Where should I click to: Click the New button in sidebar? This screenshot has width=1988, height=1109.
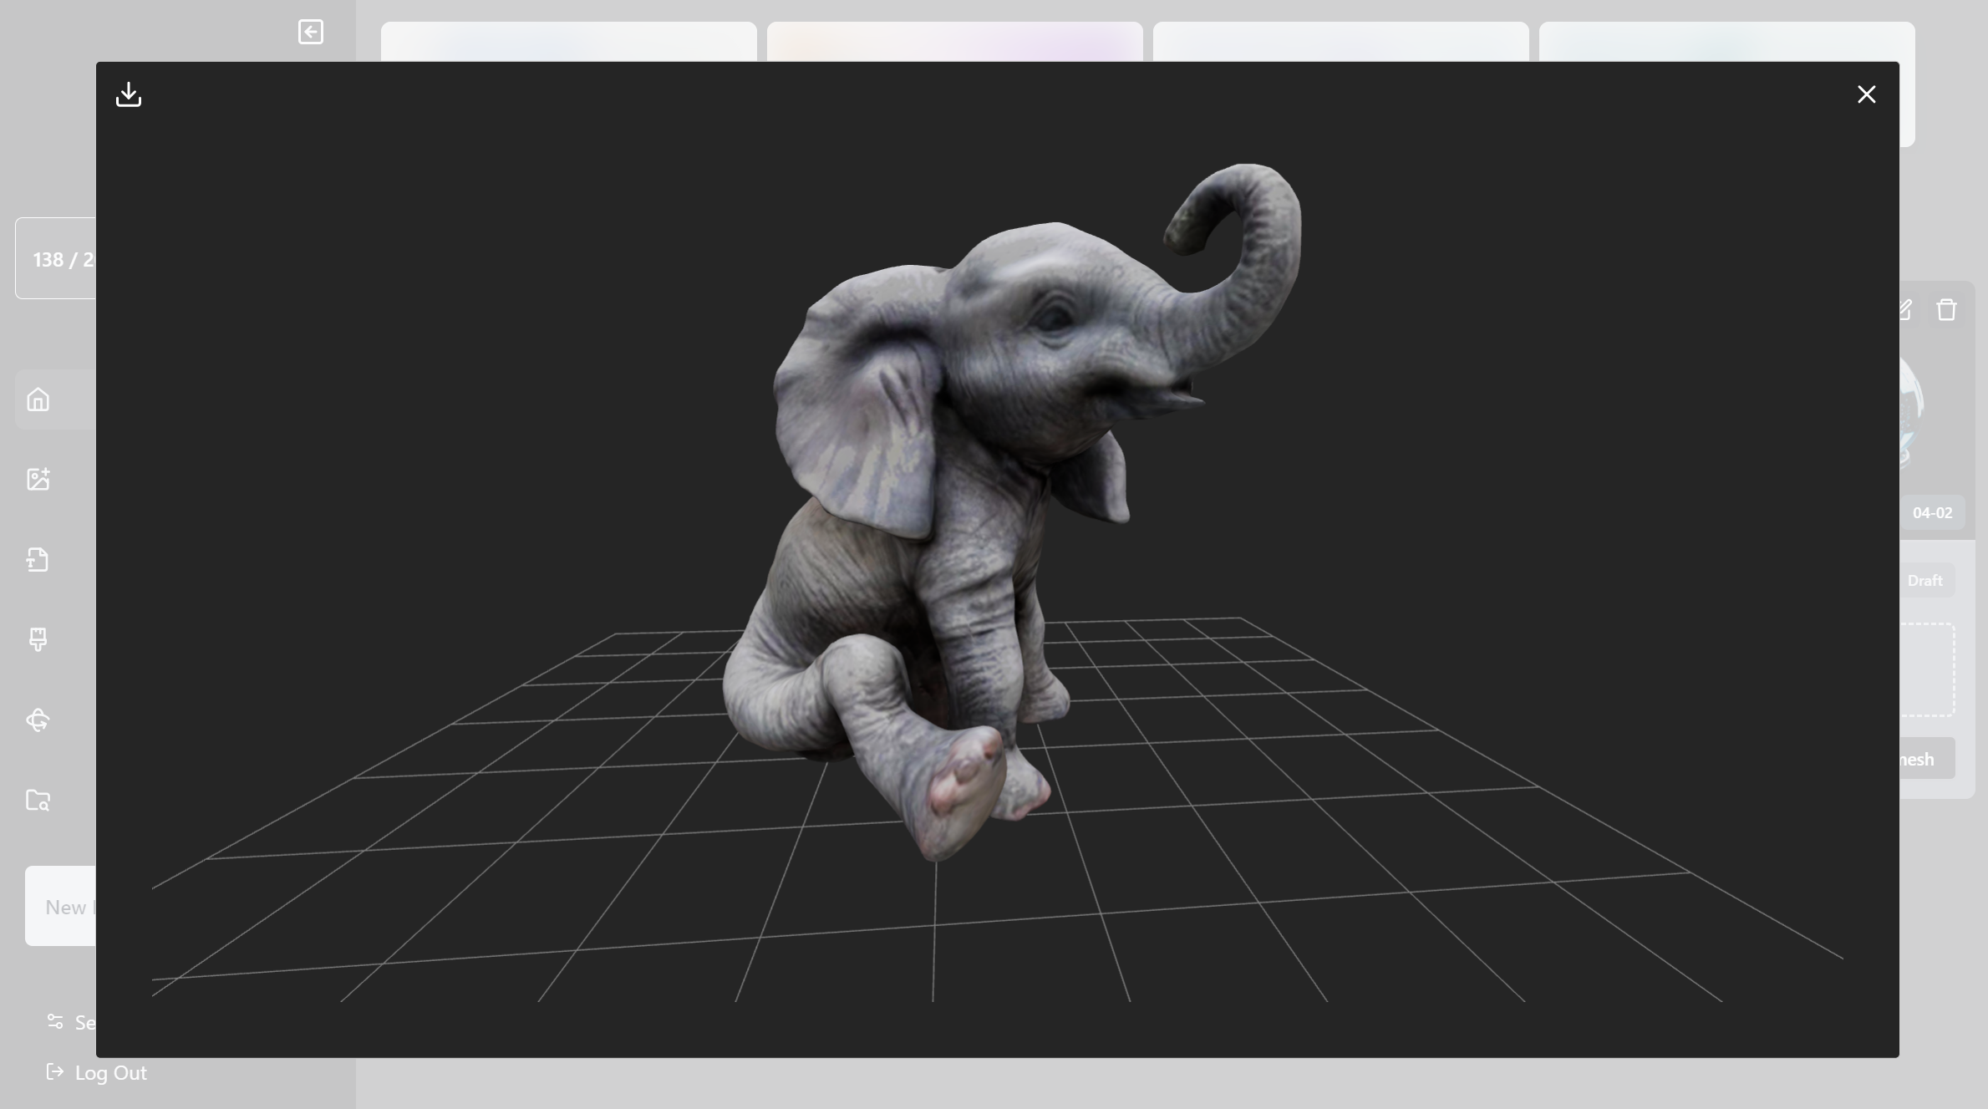click(60, 906)
